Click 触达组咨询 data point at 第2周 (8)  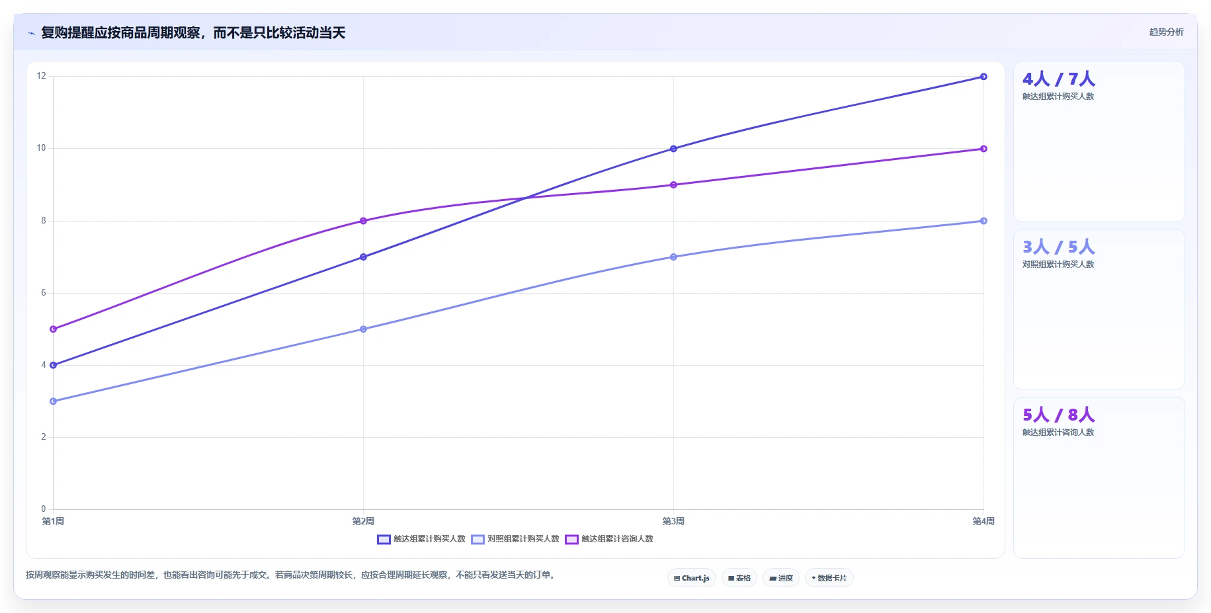point(363,221)
